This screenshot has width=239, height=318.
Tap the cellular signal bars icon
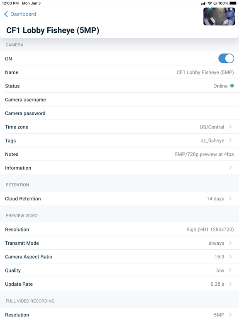204,3
